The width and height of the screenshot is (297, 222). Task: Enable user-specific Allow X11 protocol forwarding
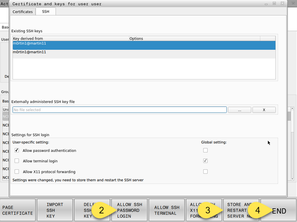(17, 172)
